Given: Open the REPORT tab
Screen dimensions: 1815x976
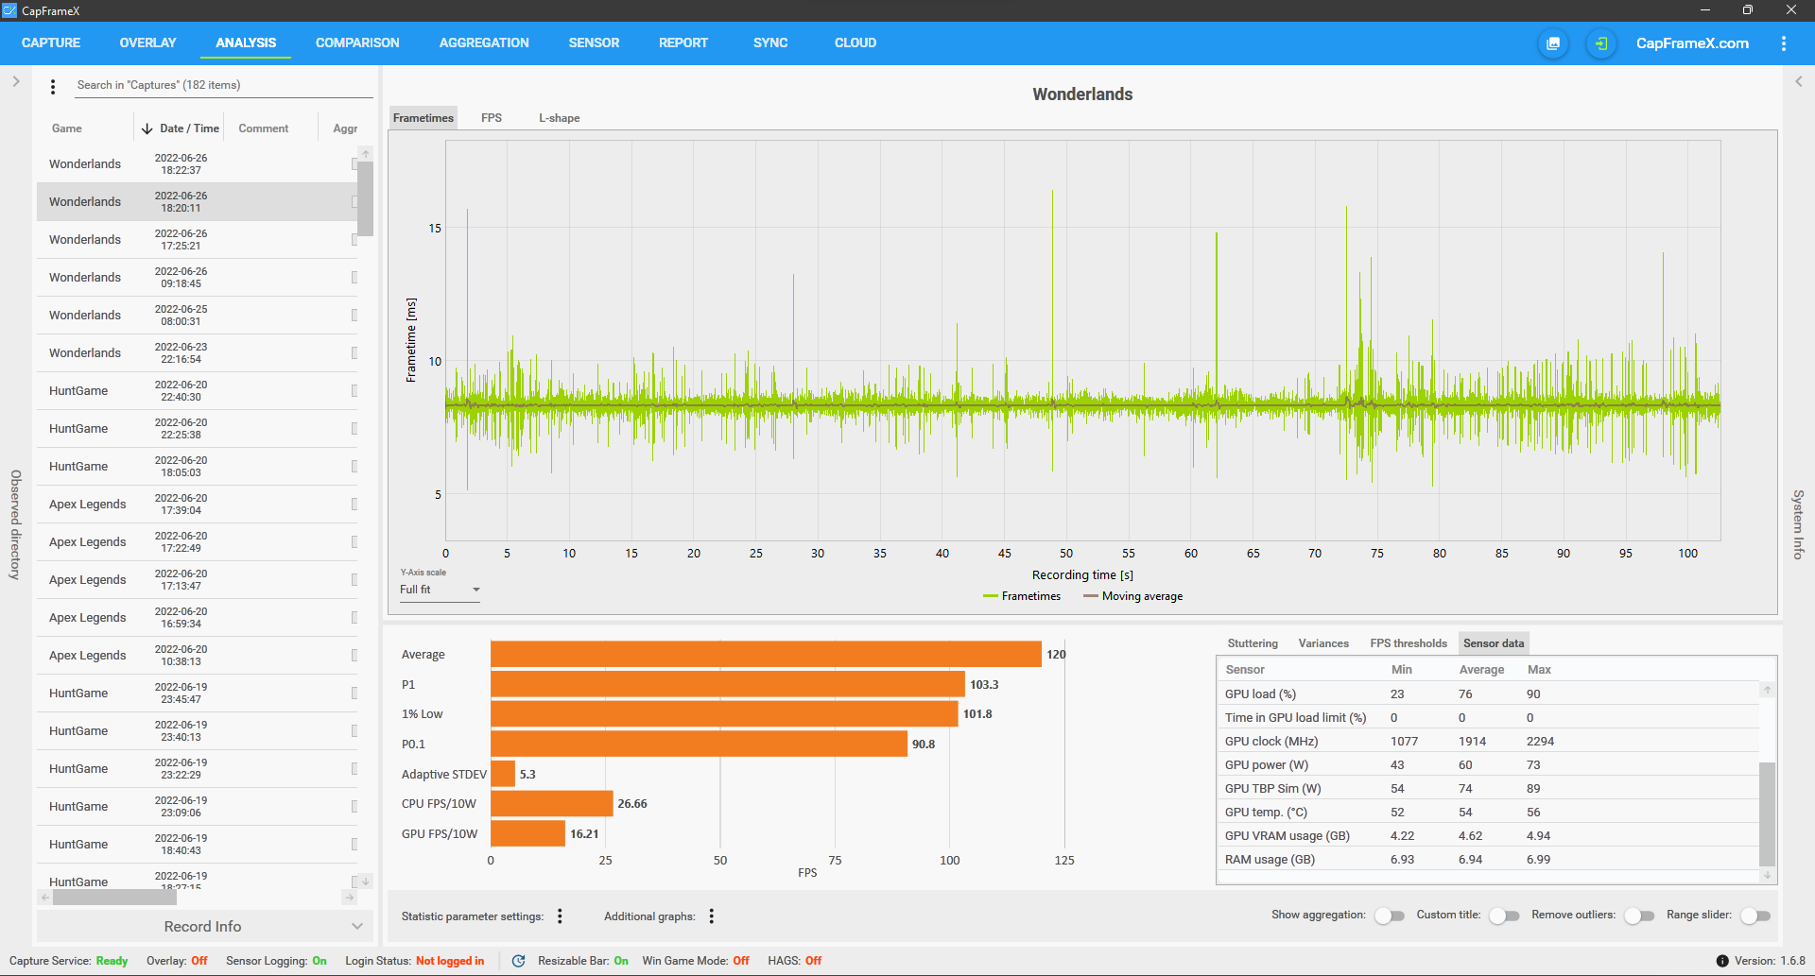Looking at the screenshot, I should (683, 43).
